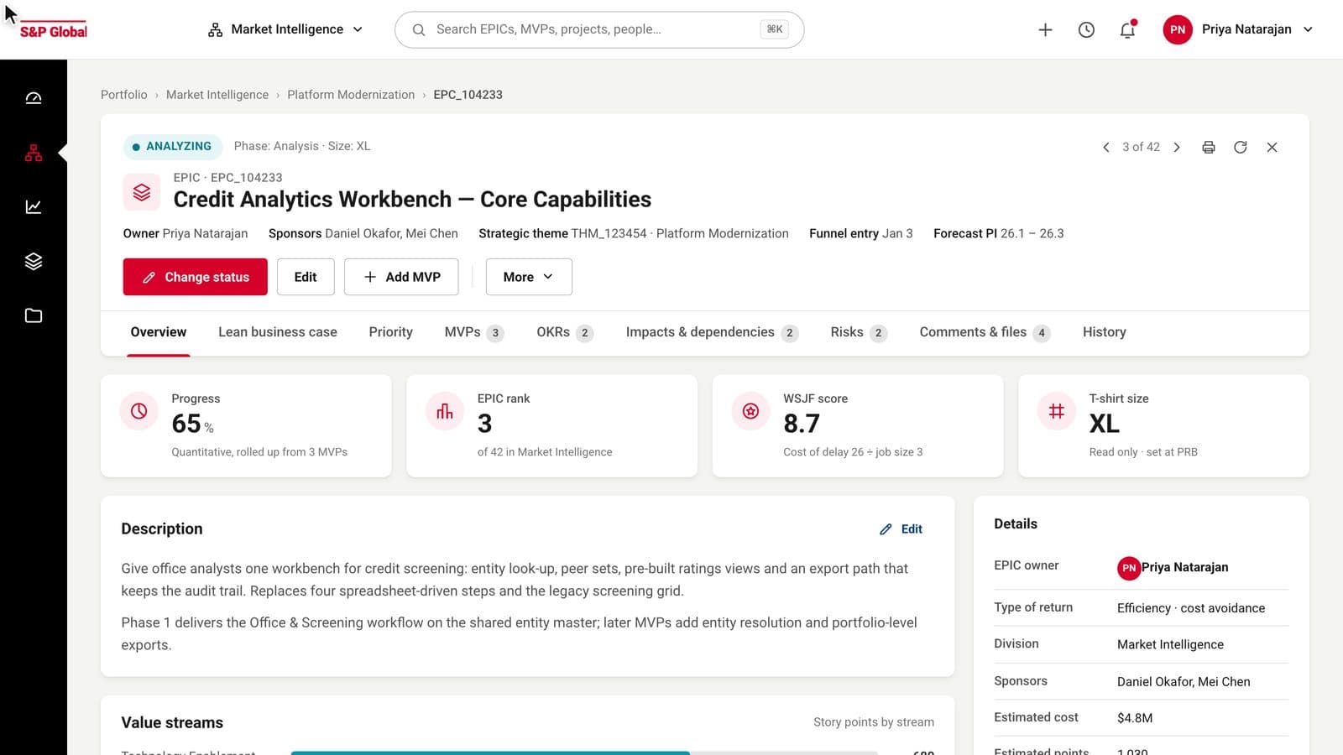
Task: Click the Change status button
Action: pos(195,277)
